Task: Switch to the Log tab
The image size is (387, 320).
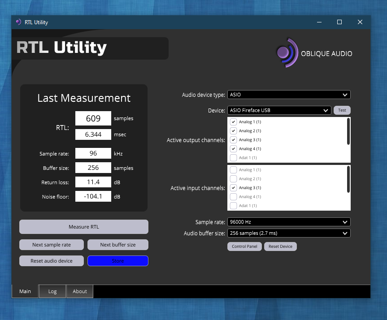Action: pyautogui.click(x=52, y=291)
